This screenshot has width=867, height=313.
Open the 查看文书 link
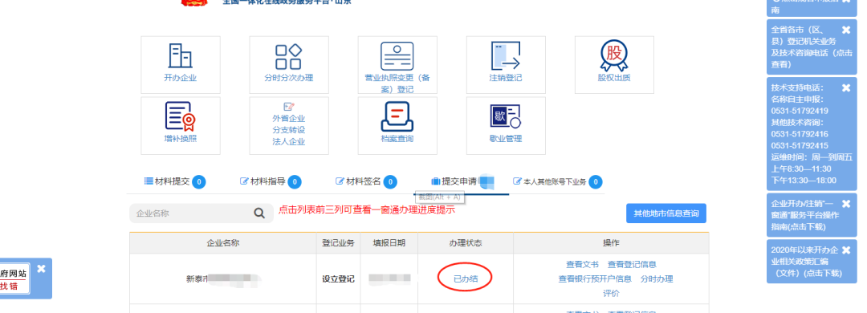(x=582, y=264)
